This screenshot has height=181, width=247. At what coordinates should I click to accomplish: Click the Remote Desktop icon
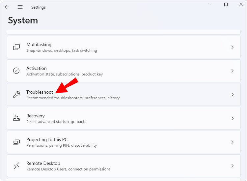coord(16,166)
